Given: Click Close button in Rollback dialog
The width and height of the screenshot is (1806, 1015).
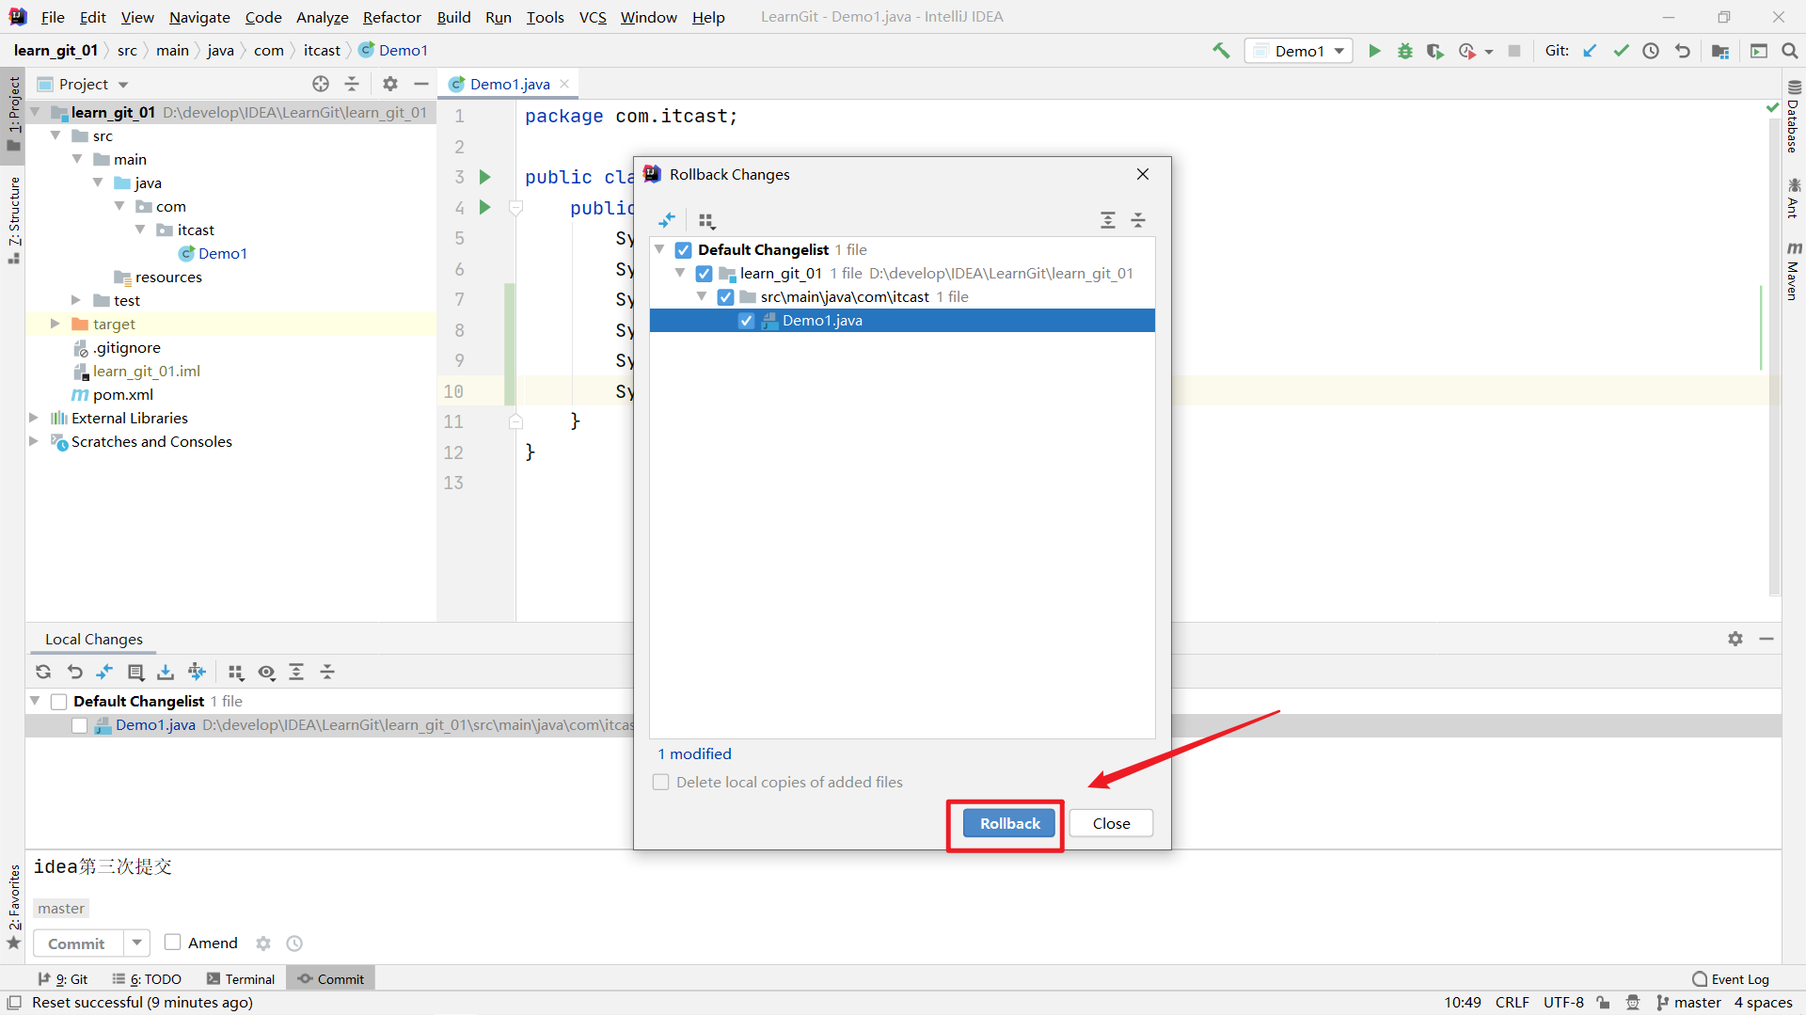Looking at the screenshot, I should (1111, 824).
